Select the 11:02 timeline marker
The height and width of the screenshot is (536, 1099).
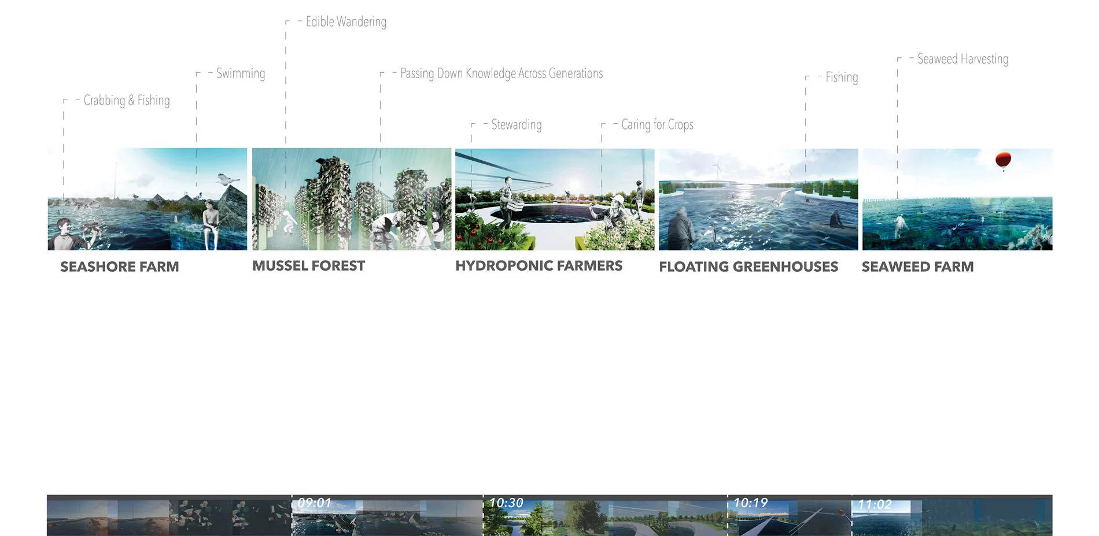pos(875,504)
